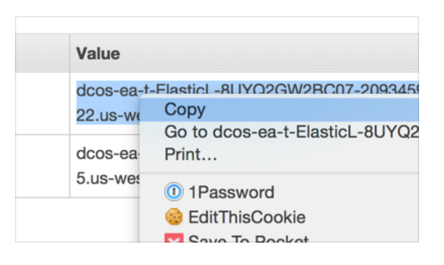This screenshot has width=444, height=265.
Task: Click the blank left cell of highlighted row
Action: point(42,103)
